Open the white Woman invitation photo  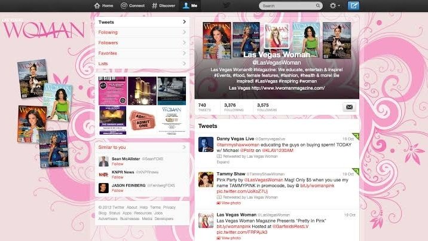(x=172, y=120)
